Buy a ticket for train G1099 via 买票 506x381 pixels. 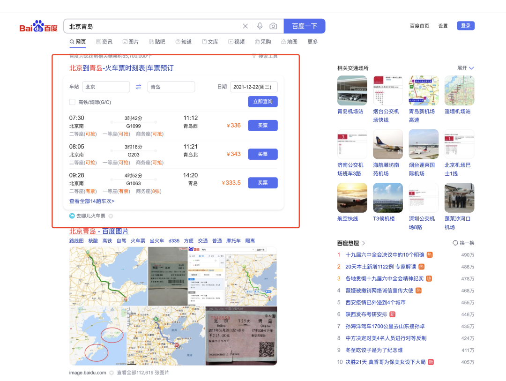(263, 125)
